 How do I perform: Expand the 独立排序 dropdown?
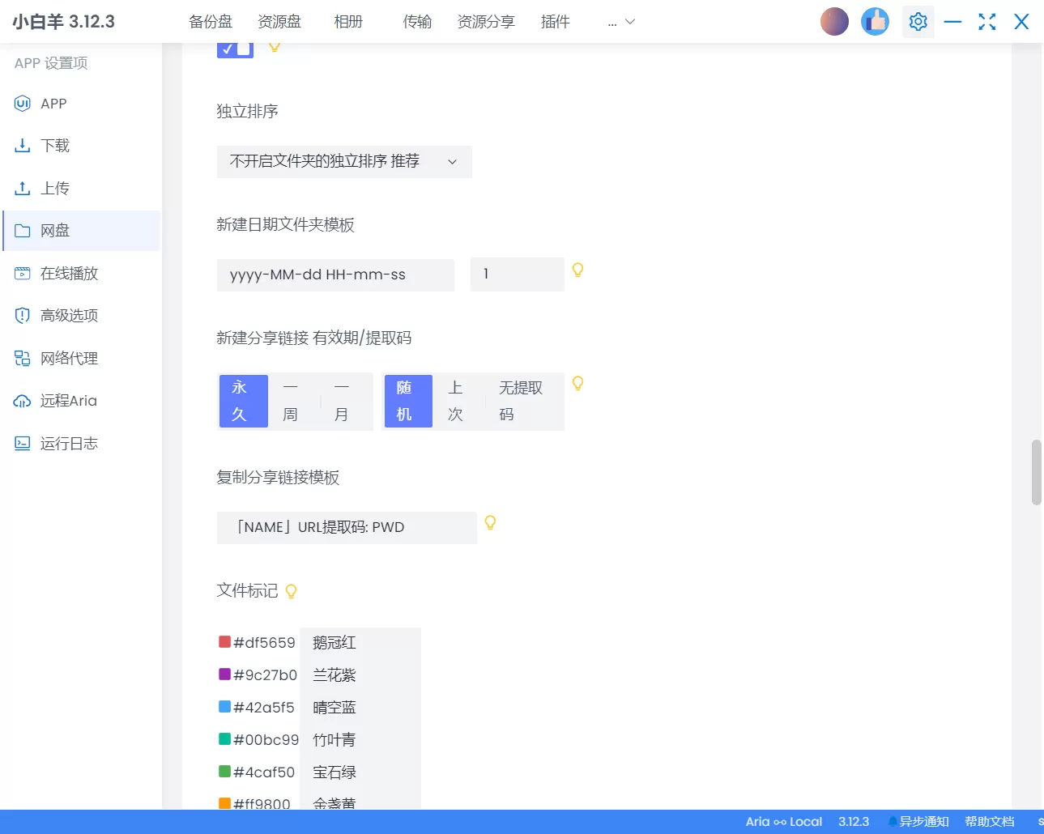(x=343, y=162)
